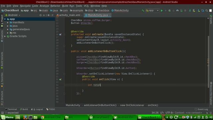Click the UTF-8 encoding selector

click(x=169, y=113)
